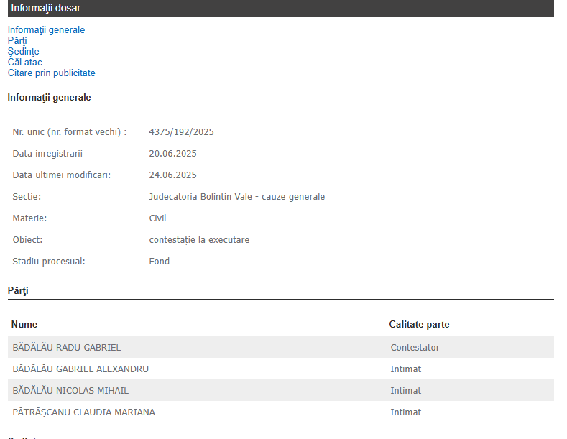The image size is (567, 439).
Task: Click last modification date 24.06.2025
Action: coord(172,175)
